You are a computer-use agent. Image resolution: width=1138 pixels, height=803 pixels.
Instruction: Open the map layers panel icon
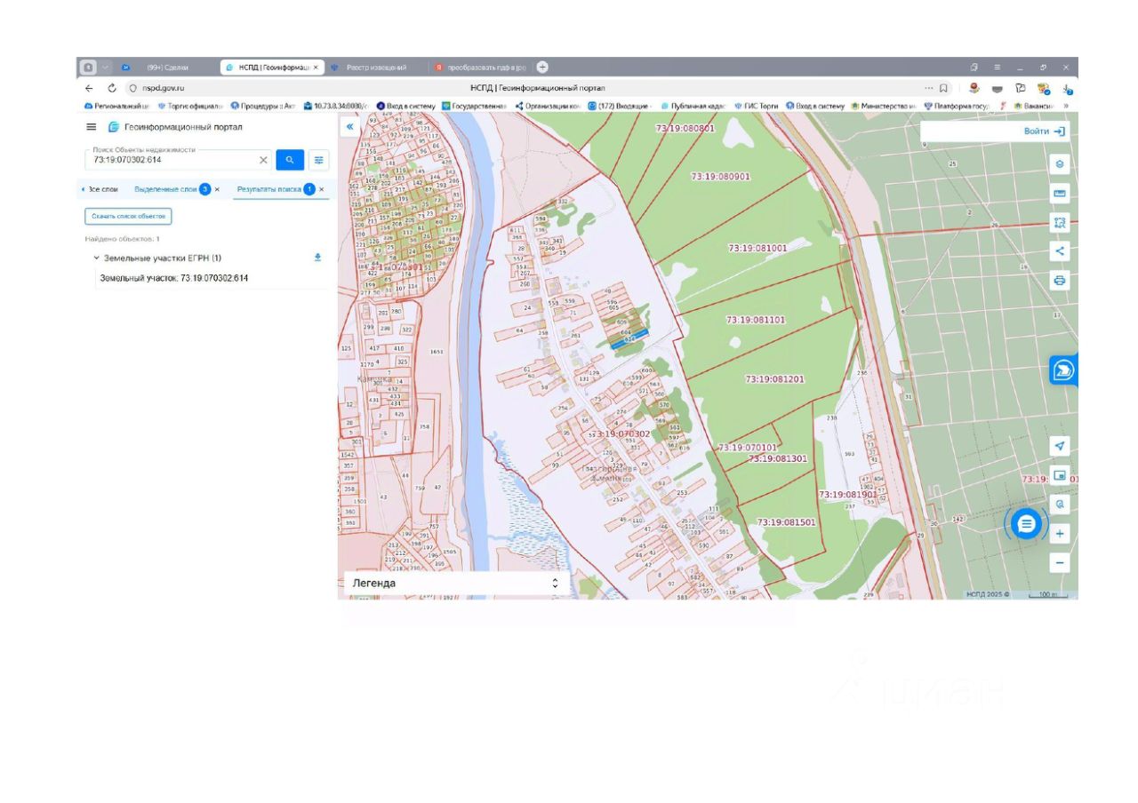(x=1059, y=164)
